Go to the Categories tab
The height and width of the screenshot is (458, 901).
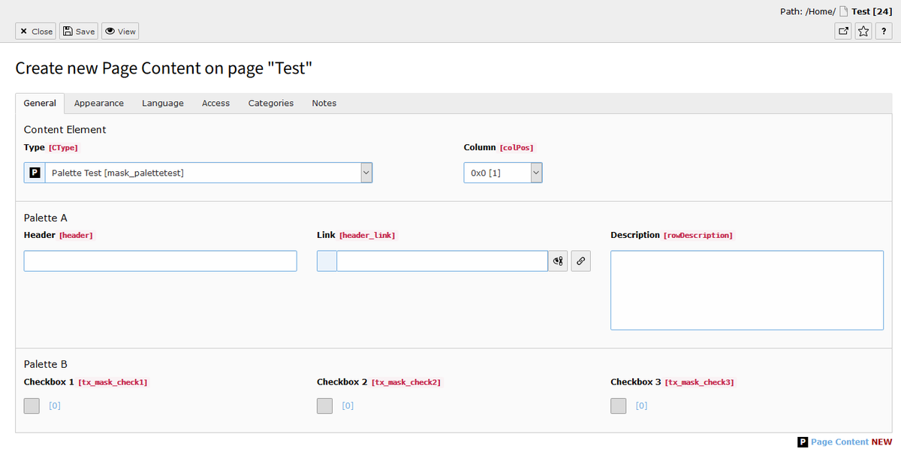point(271,103)
